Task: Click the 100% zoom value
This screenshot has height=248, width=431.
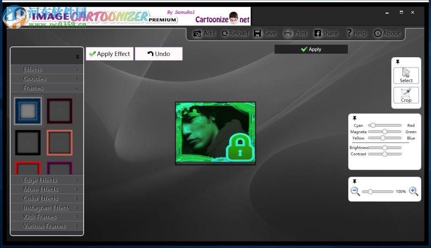Action: (400, 192)
